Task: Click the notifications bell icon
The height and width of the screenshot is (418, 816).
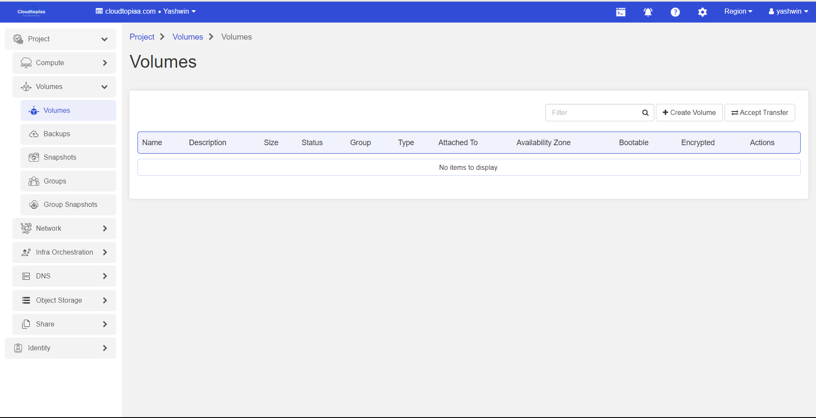Action: pos(648,12)
